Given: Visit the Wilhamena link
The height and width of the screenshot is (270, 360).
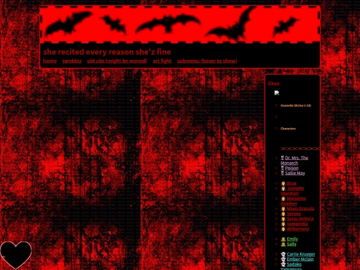Looking at the screenshot, I should [x=298, y=229].
